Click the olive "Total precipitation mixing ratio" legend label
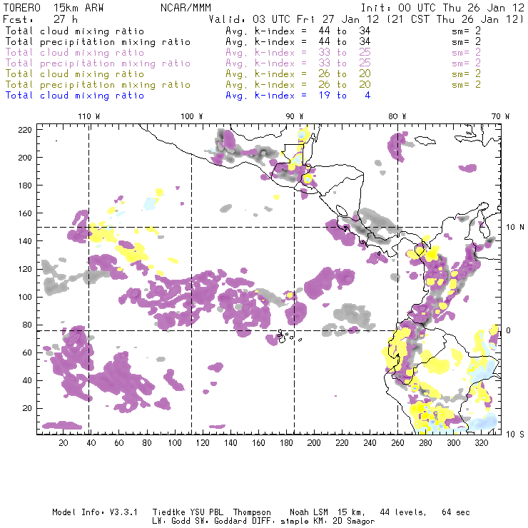Screen dimensions: 528x528 pos(98,85)
